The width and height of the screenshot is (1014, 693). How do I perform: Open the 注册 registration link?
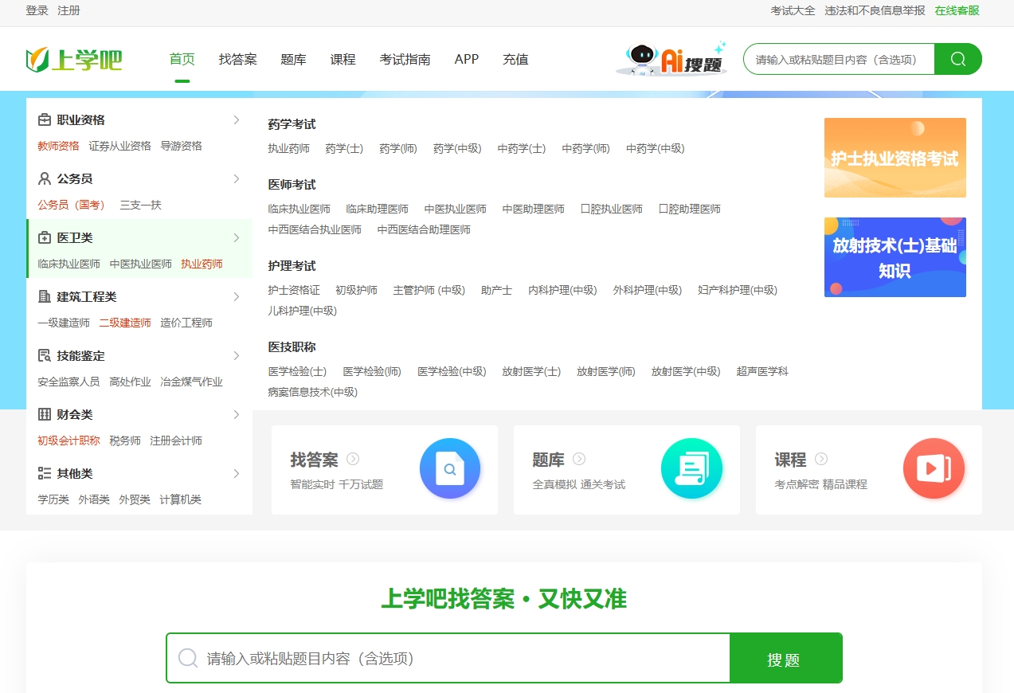69,11
